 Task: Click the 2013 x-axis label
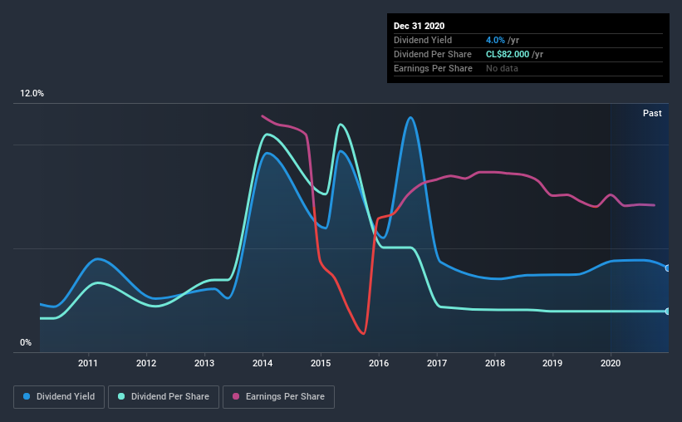click(204, 363)
